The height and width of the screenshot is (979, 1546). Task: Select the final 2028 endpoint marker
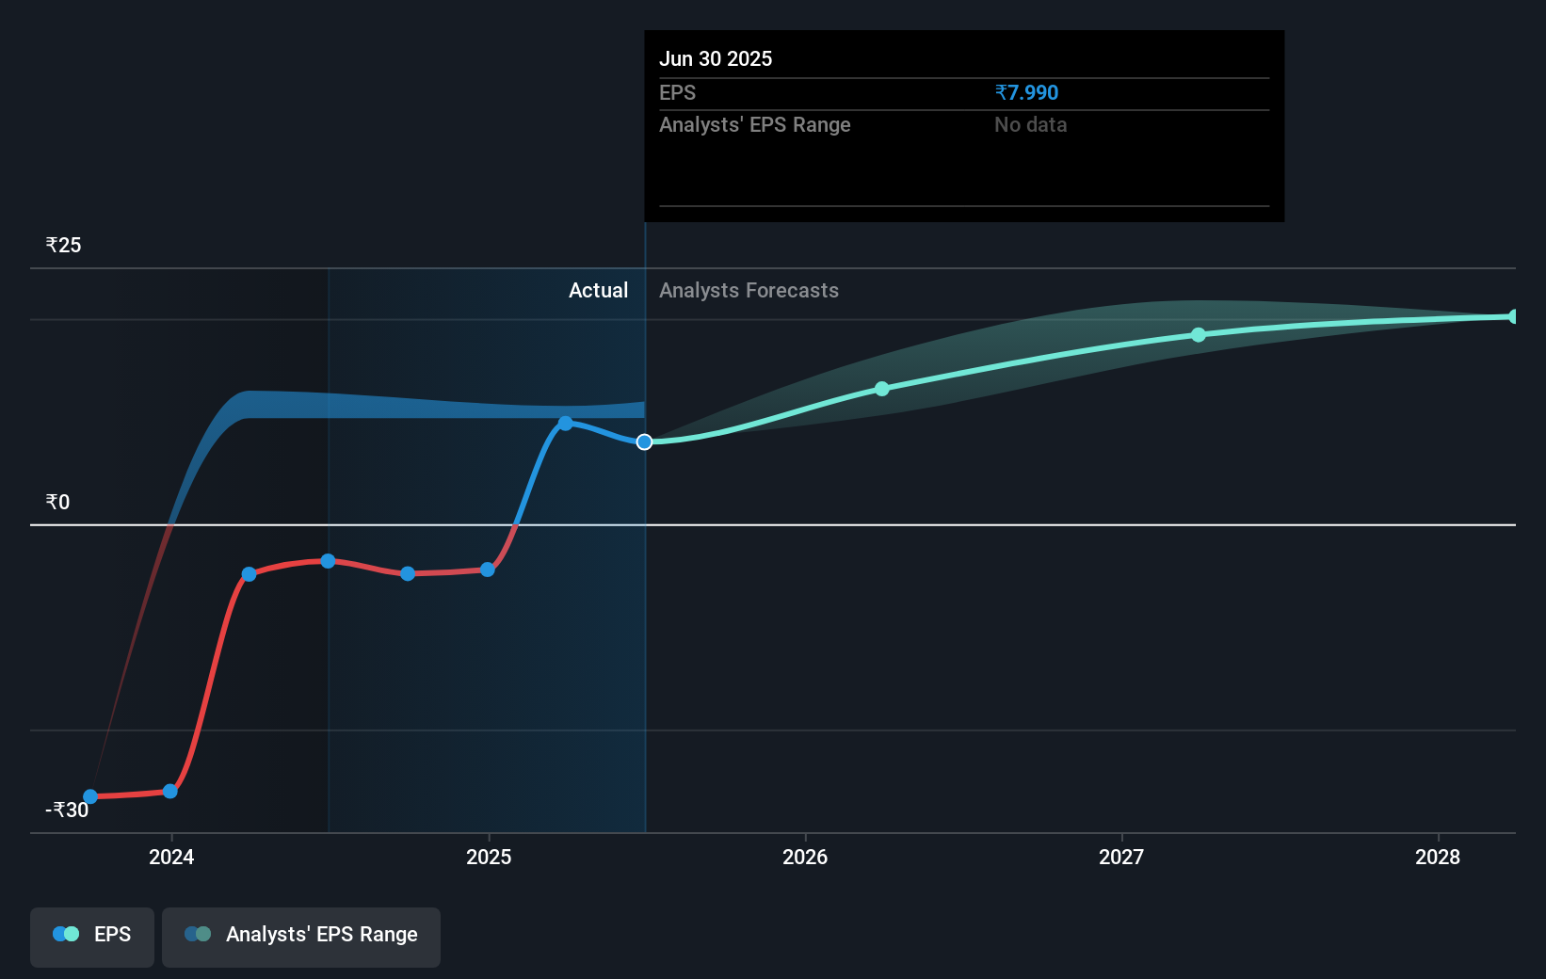click(x=1511, y=315)
